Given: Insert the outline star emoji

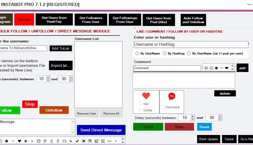Looking at the screenshot, I should (x=32, y=141).
